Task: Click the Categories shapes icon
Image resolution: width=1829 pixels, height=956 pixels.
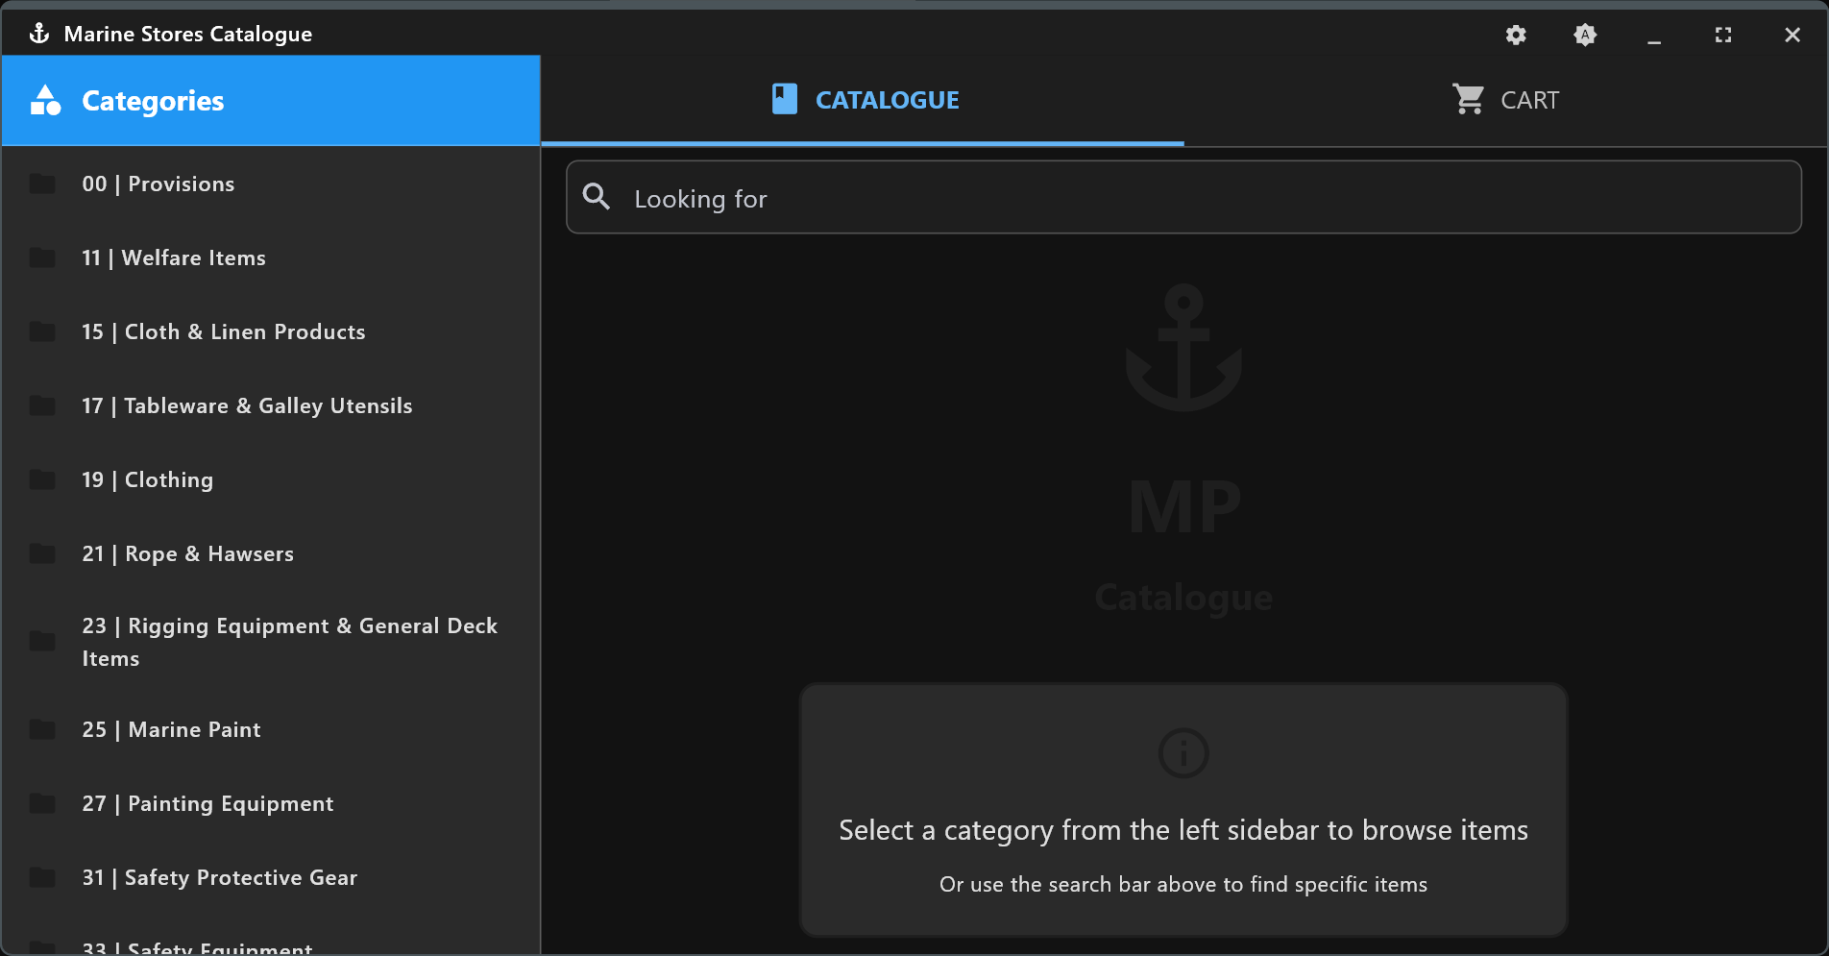Action: [45, 100]
